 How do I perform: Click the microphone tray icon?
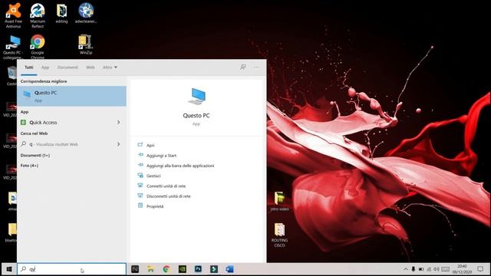pos(414,269)
